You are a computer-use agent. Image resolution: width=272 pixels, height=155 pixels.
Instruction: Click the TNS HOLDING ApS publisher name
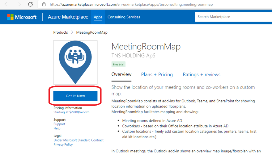coord(133,56)
